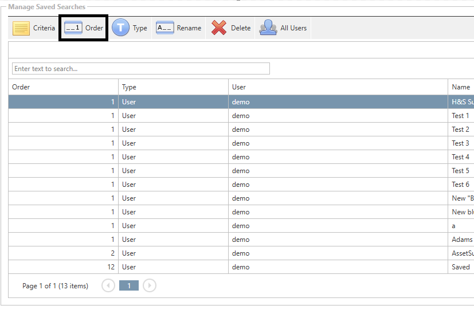Click the Order toolbar icon
Viewport: 474px width, 333px height.
pos(73,28)
